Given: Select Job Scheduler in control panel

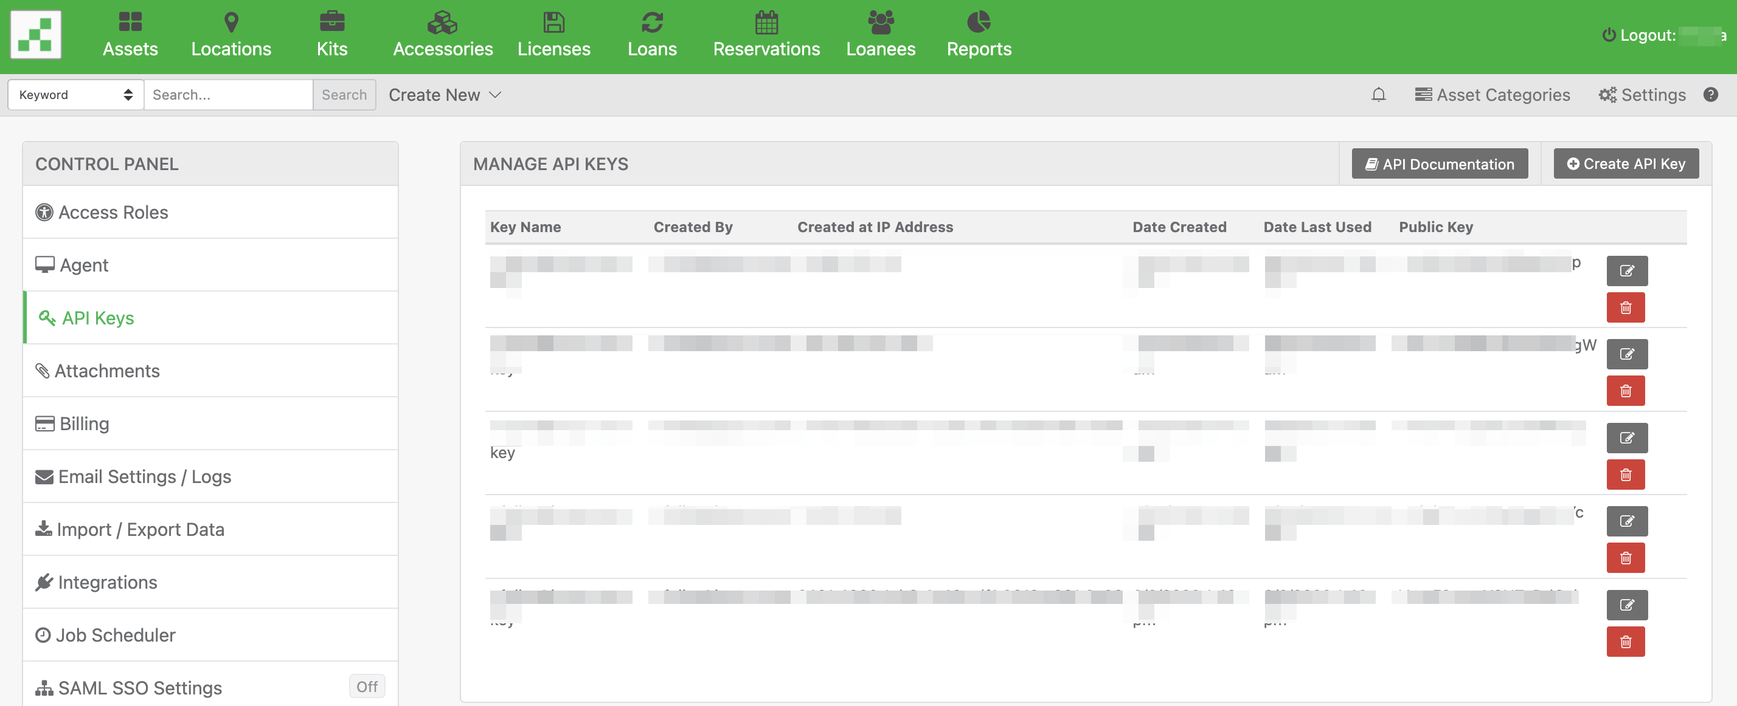Looking at the screenshot, I should click(116, 634).
